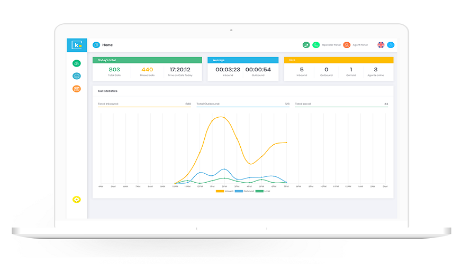Click the dark green phone handset icon
The height and width of the screenshot is (264, 471).
click(x=306, y=45)
